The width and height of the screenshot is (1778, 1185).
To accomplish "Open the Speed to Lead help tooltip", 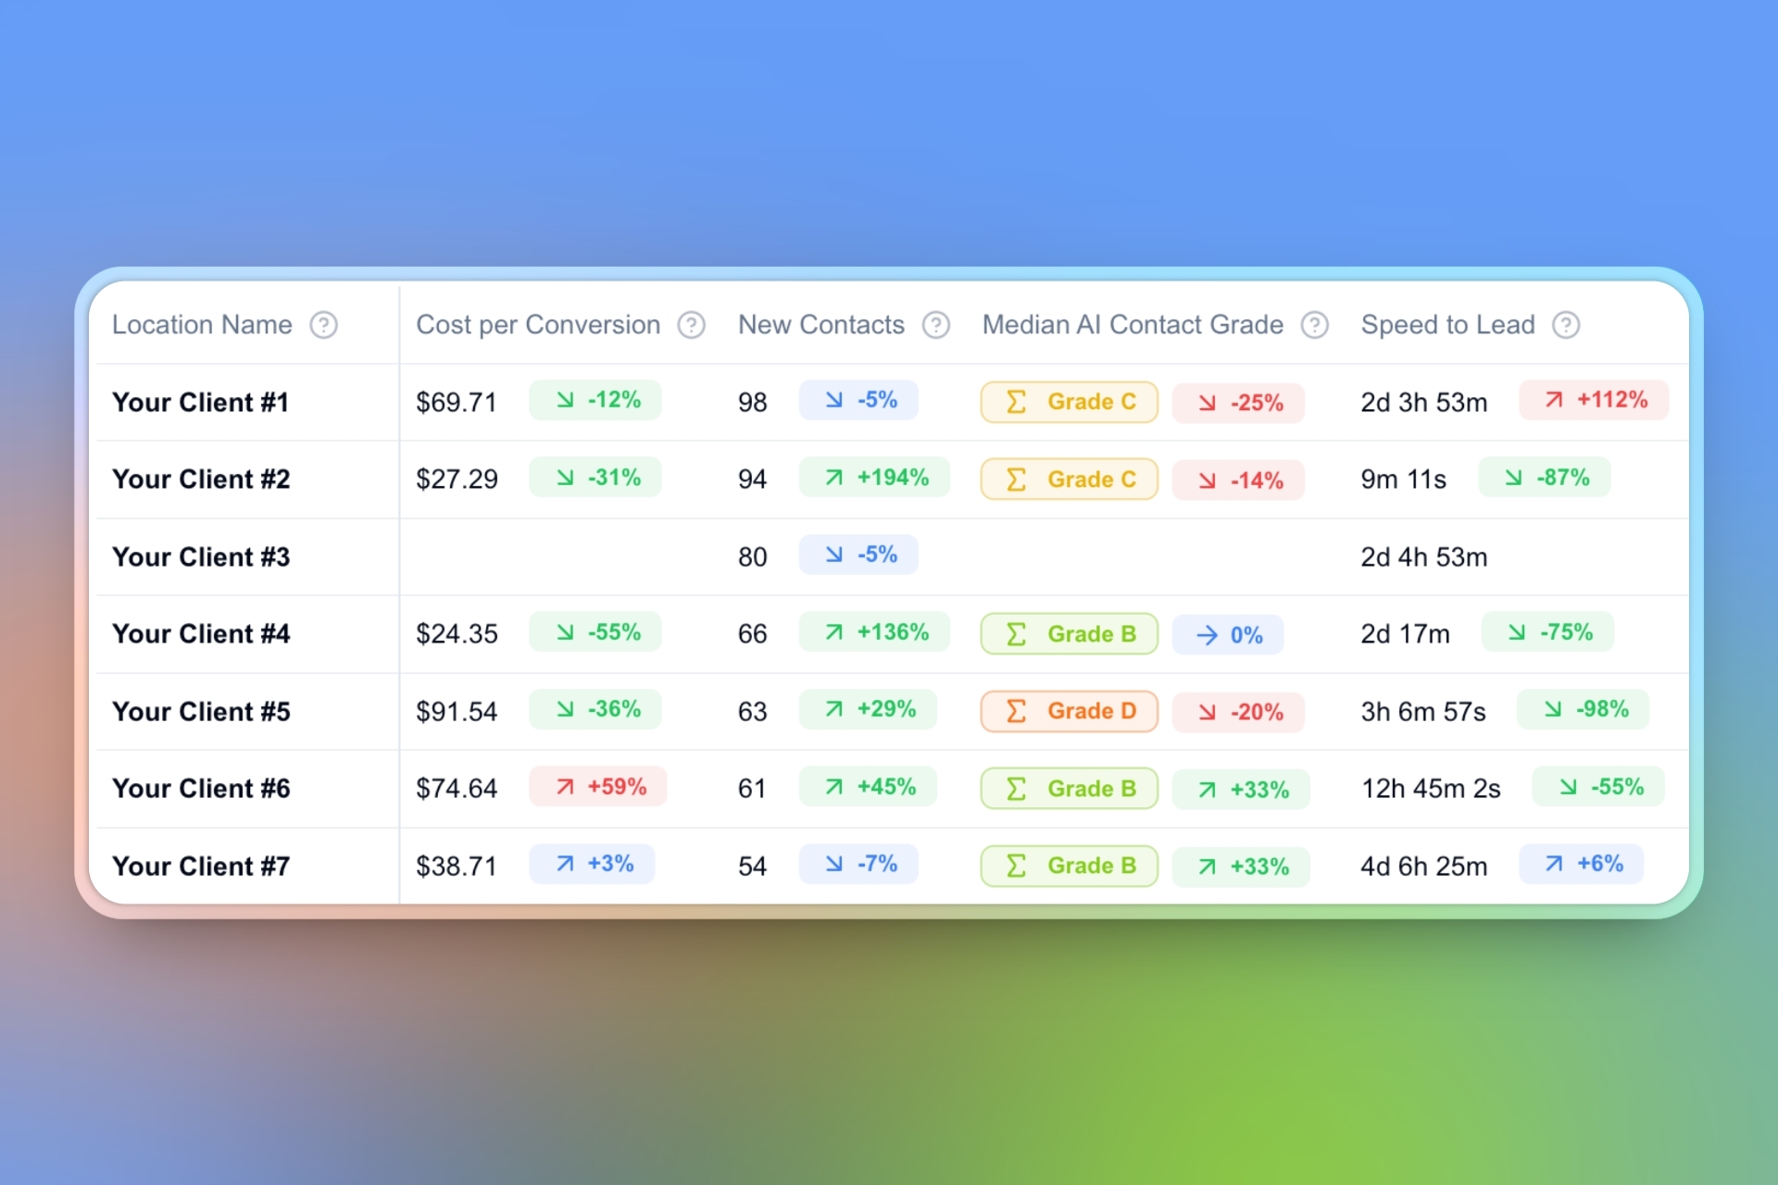I will pyautogui.click(x=1567, y=325).
